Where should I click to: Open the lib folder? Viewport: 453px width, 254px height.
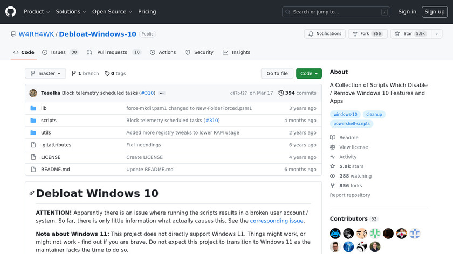(44, 108)
